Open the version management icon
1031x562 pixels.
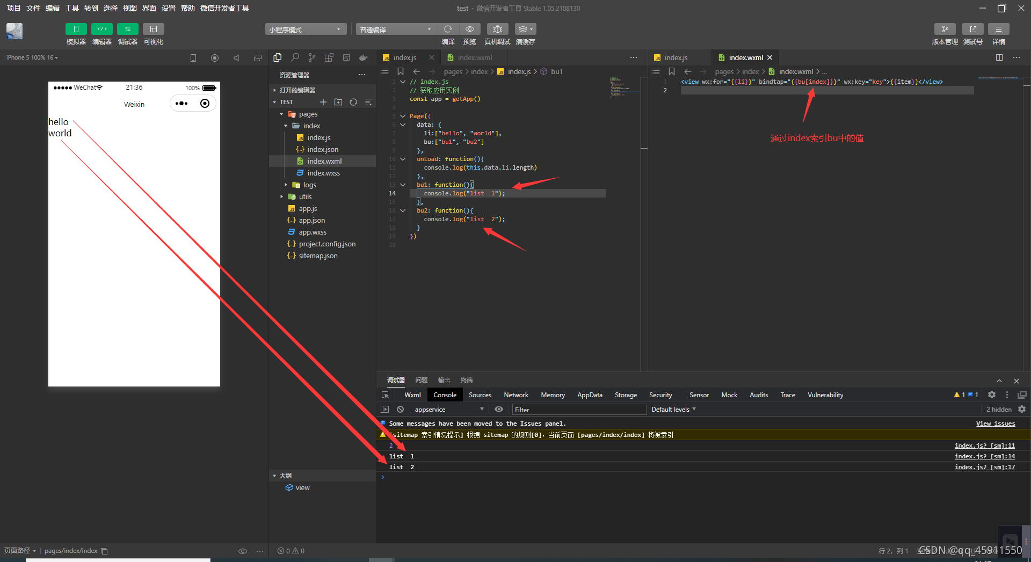(945, 29)
